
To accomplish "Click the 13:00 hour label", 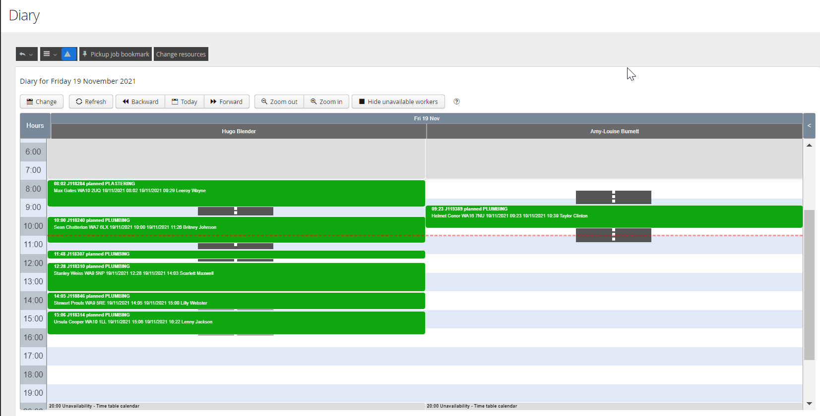I will [x=33, y=282].
